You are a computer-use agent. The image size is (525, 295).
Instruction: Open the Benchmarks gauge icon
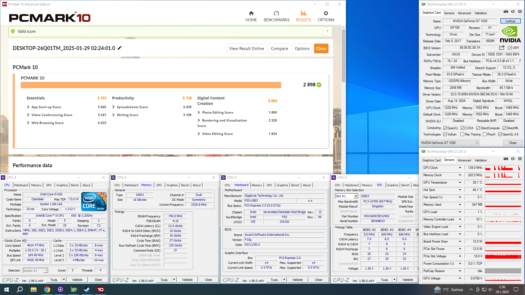[x=276, y=13]
